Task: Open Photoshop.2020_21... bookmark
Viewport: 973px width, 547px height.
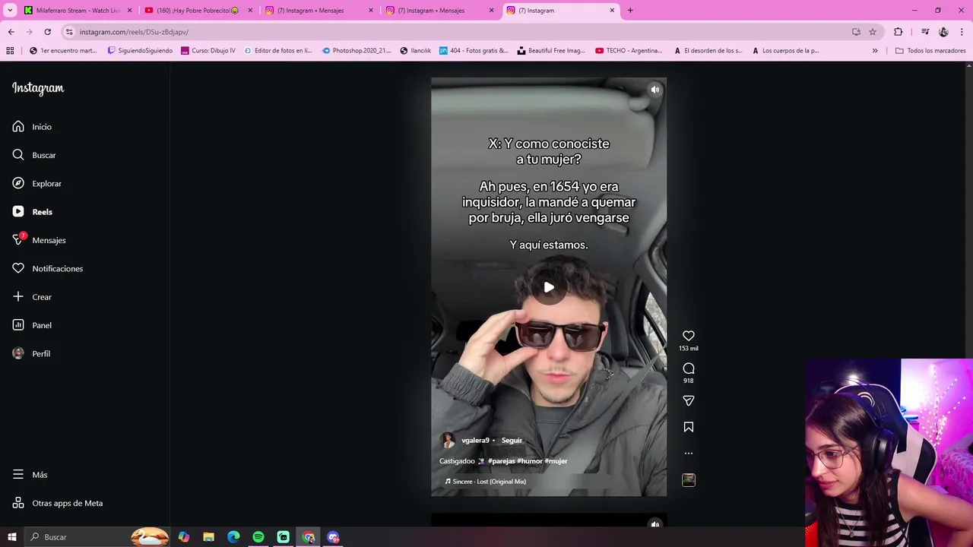Action: (357, 51)
